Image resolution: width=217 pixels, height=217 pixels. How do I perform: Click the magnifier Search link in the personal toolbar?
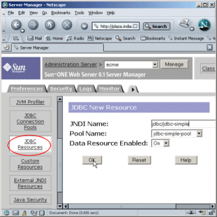125,38
